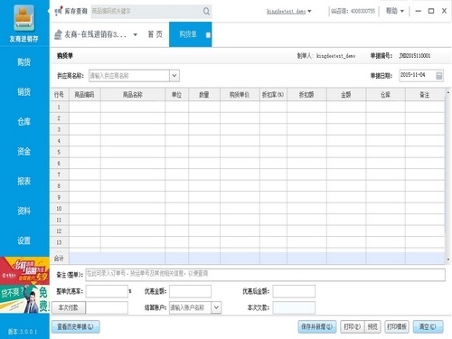Click the 商品编码 column header
Image resolution: width=452 pixels, height=339 pixels.
coord(84,95)
